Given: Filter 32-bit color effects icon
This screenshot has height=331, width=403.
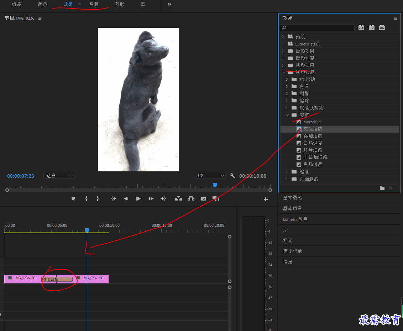Looking at the screenshot, I should (x=372, y=27).
